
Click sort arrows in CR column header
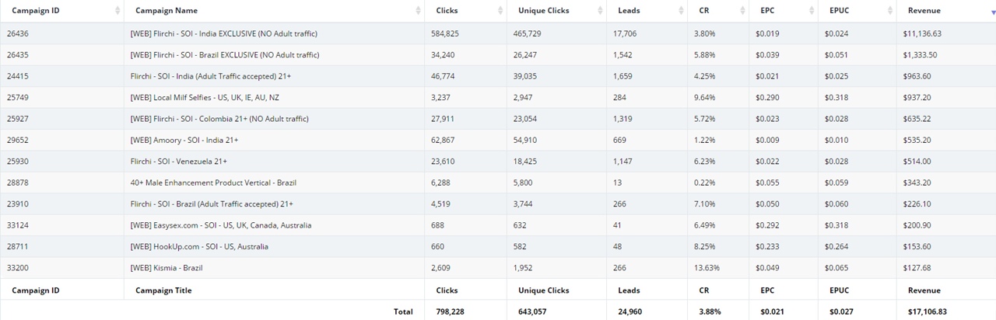tap(743, 11)
